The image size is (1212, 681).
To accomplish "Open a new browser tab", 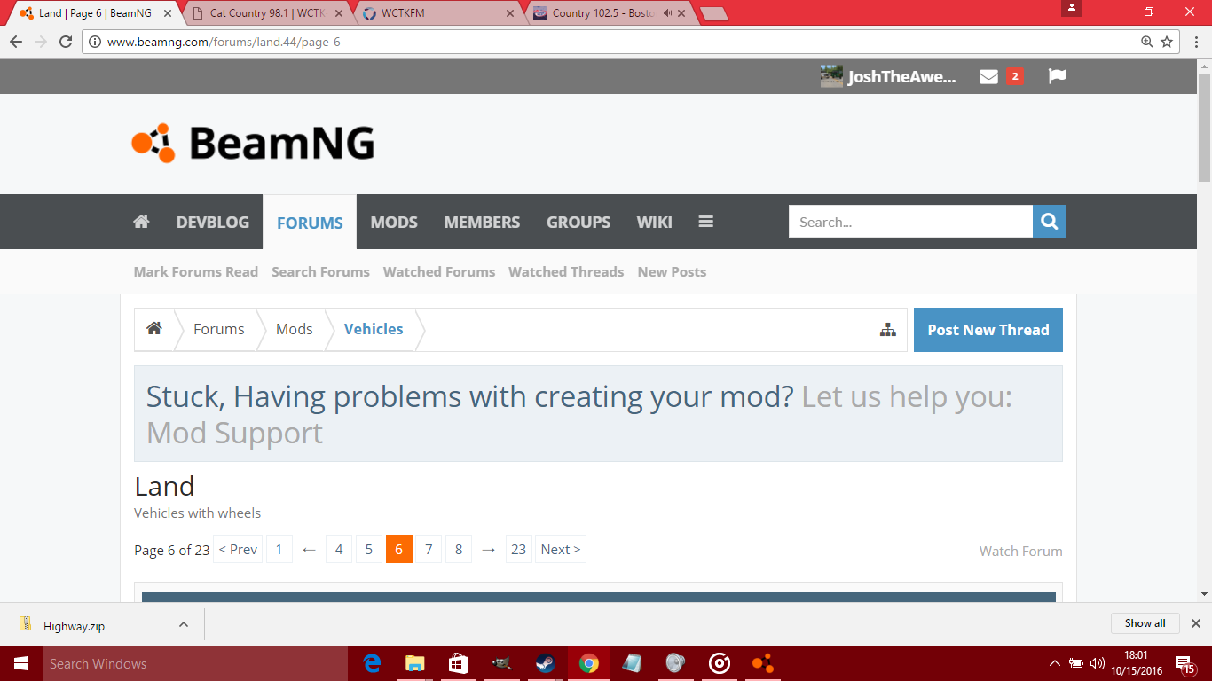I will tap(713, 13).
